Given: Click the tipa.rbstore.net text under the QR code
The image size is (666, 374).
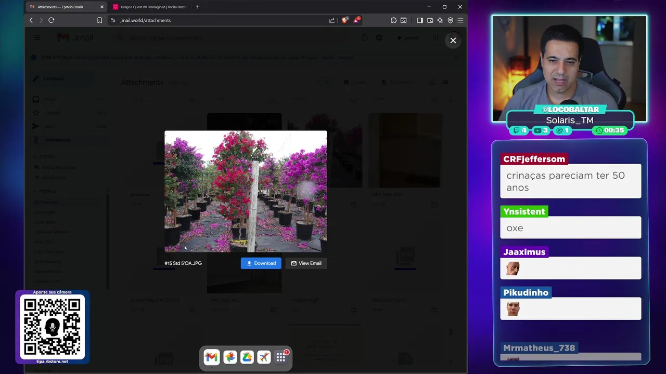Looking at the screenshot, I should pos(52,362).
